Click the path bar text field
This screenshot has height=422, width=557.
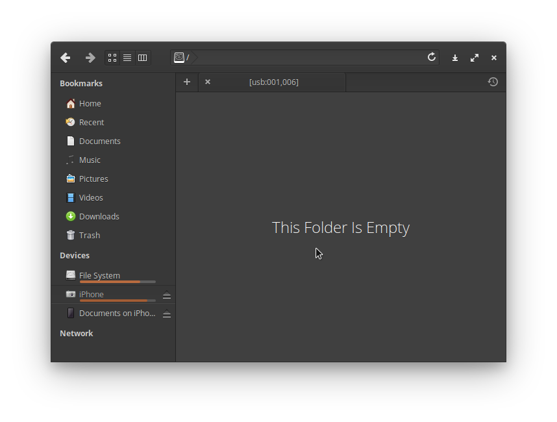304,58
